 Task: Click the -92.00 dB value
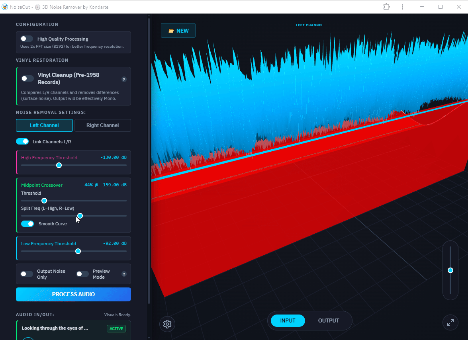[115, 243]
